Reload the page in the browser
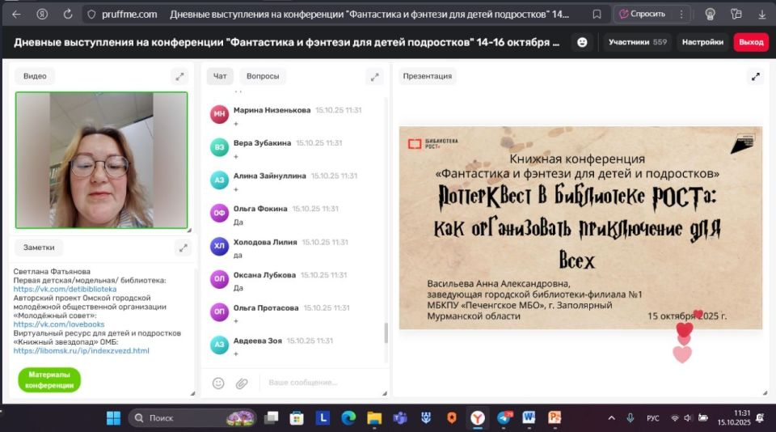 click(68, 14)
